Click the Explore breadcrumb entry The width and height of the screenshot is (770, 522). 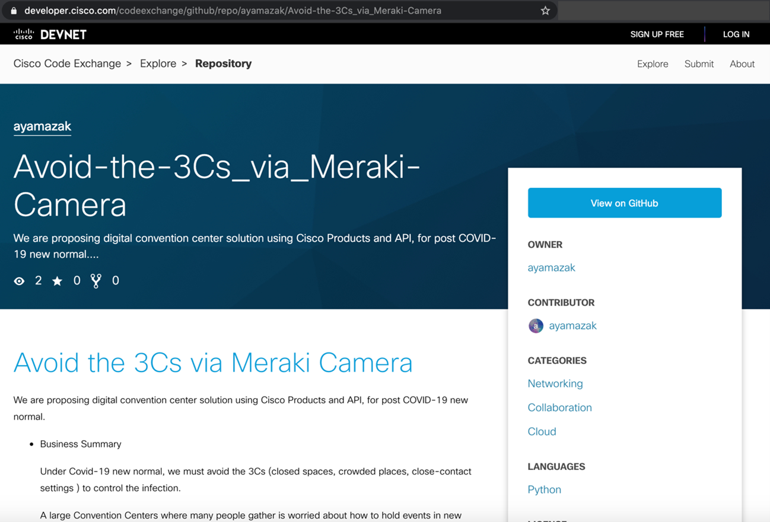pyautogui.click(x=158, y=63)
